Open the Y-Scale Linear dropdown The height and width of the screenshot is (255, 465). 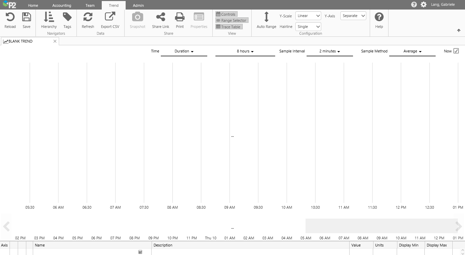point(308,16)
